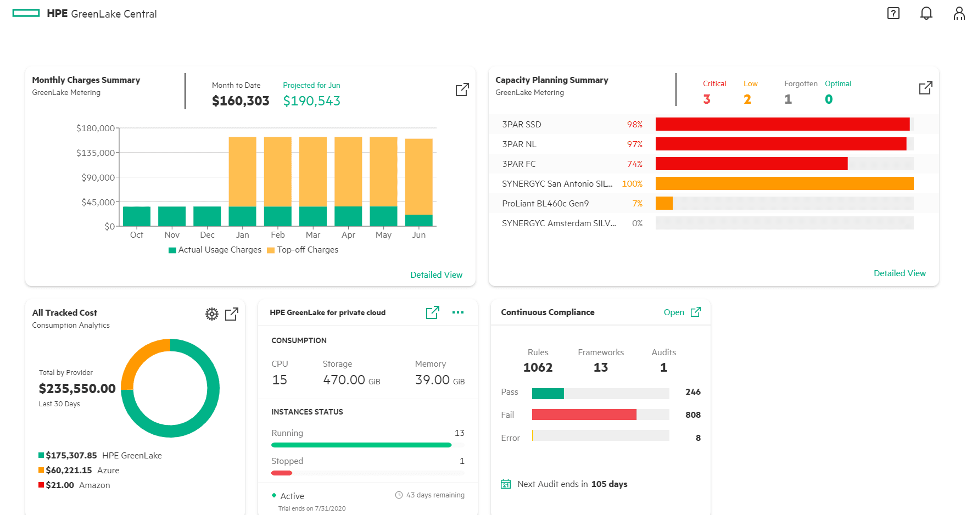
Task: Open Monthly Charges Detailed View link
Action: [x=437, y=275]
